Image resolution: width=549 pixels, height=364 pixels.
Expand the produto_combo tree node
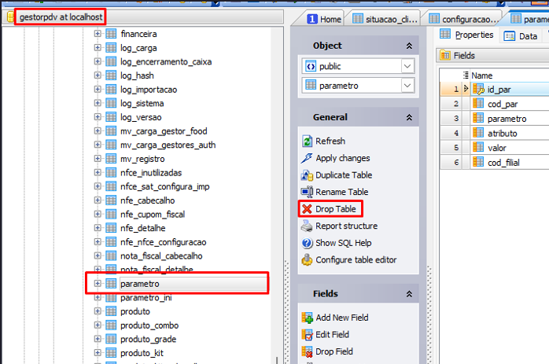click(98, 325)
